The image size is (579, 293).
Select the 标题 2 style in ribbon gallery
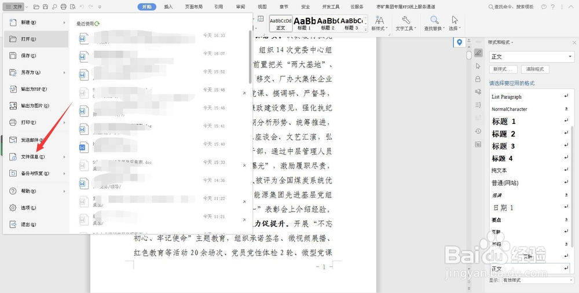click(x=328, y=23)
